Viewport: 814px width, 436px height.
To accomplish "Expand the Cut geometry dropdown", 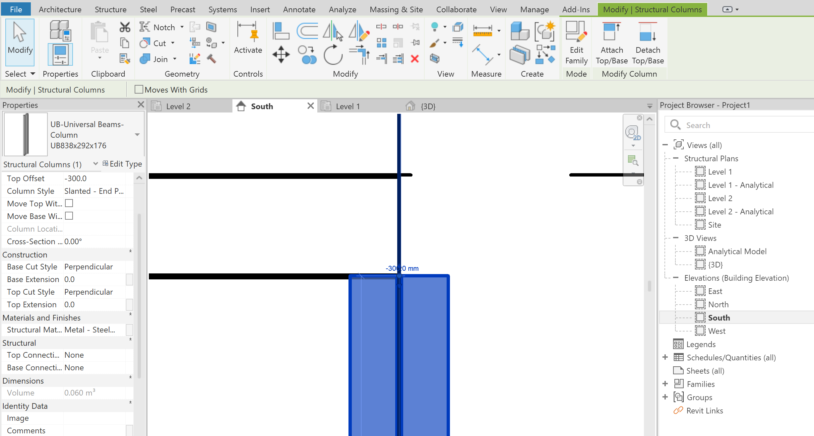I will coord(172,43).
